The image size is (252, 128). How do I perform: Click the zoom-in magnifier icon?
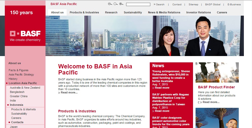click(121, 4)
